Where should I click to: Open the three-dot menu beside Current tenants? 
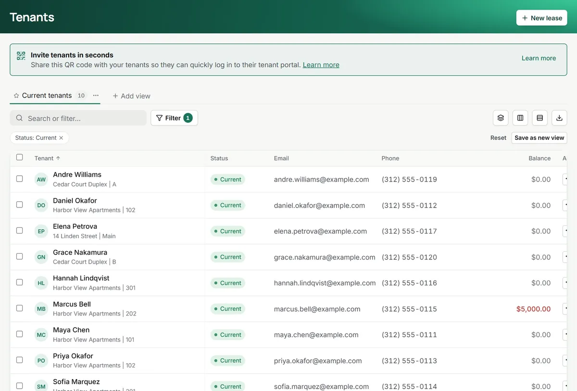pyautogui.click(x=96, y=96)
